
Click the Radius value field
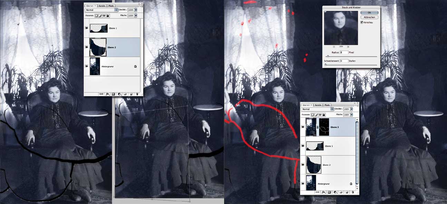(x=344, y=52)
